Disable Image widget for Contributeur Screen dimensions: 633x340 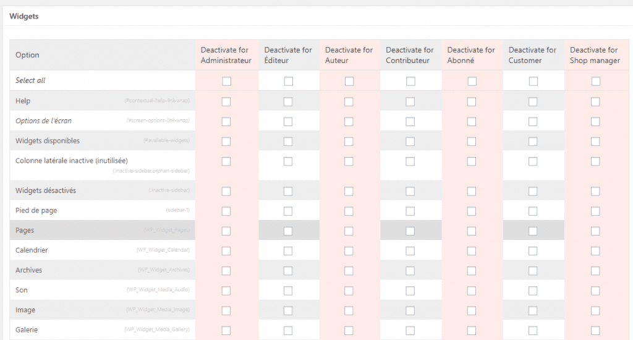click(410, 310)
